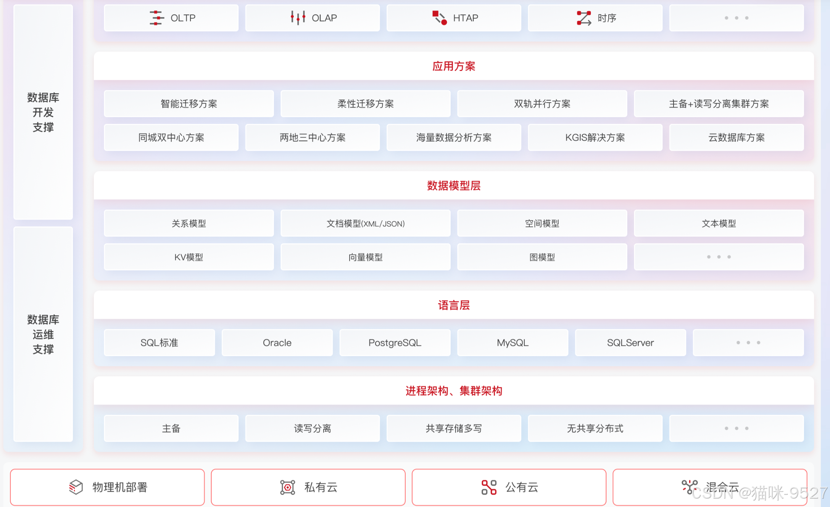Expand the ellipsis box beside 无共享分布式
830x507 pixels.
(736, 428)
